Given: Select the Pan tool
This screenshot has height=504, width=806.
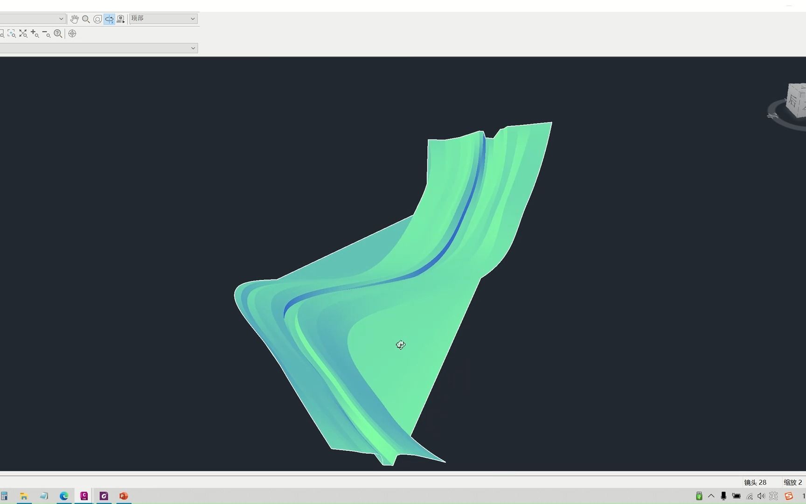Looking at the screenshot, I should (x=75, y=19).
